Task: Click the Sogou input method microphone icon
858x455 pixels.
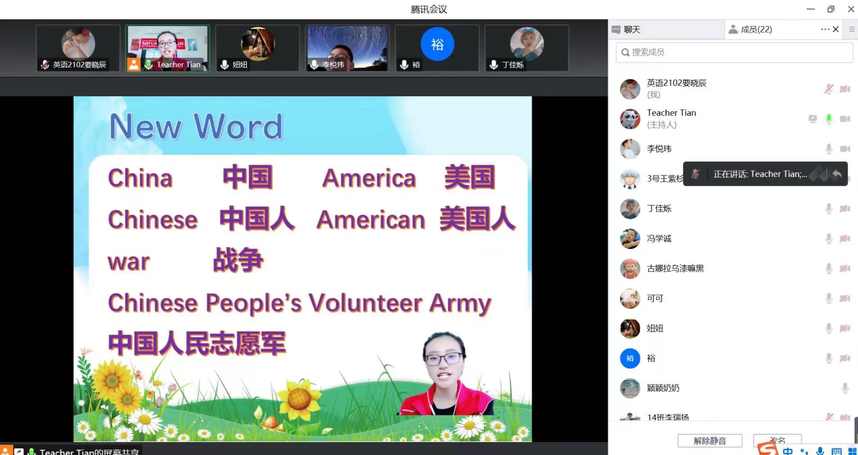Action: (x=821, y=451)
